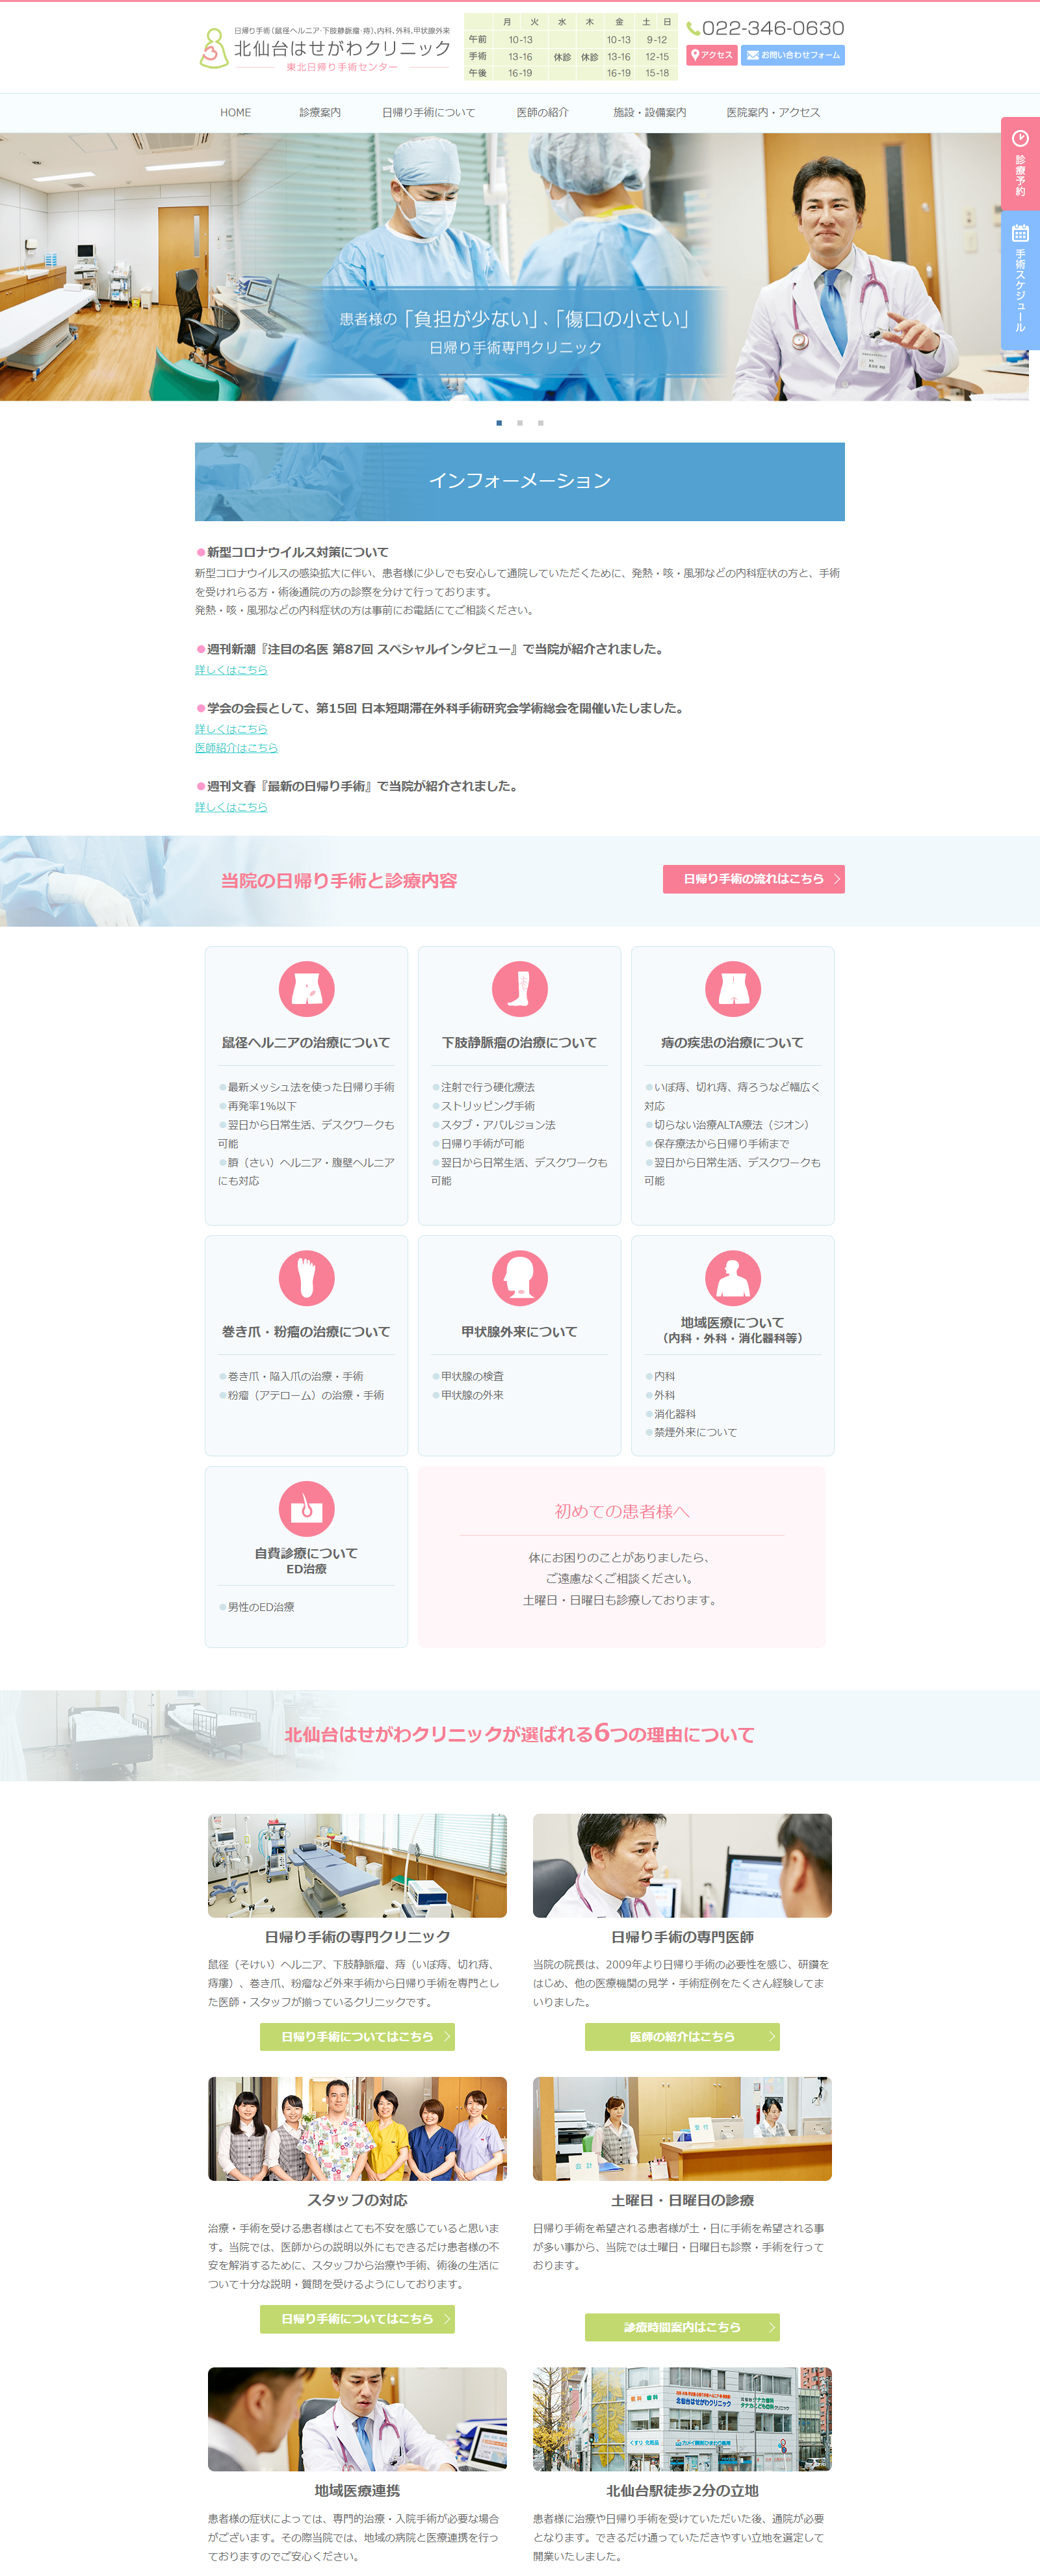1040x2576 pixels.
Task: Open 甲状腺外来について heading
Action: 520,1332
